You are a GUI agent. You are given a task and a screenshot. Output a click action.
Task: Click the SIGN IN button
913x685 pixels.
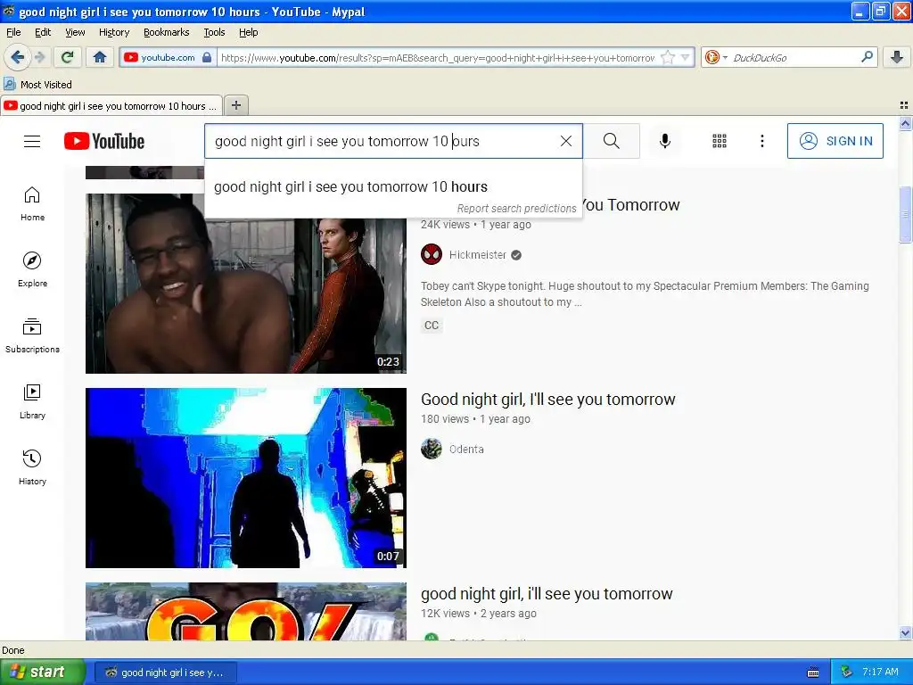point(835,141)
